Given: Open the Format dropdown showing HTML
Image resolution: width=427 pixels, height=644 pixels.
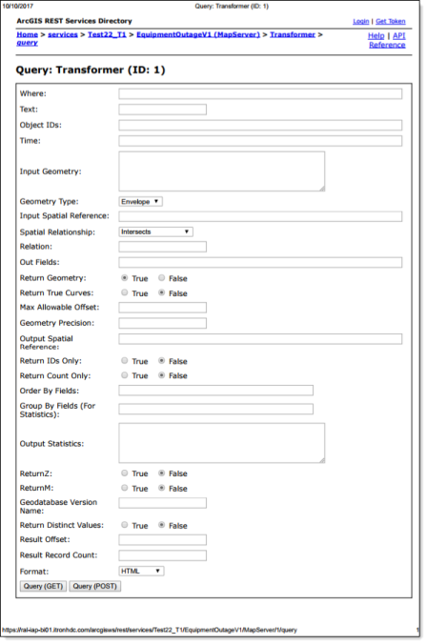Looking at the screenshot, I should [141, 572].
